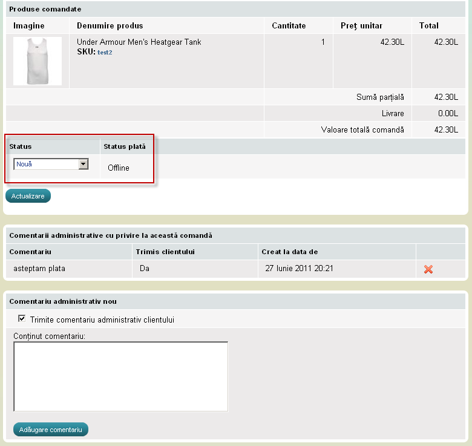The height and width of the screenshot is (446, 472).
Task: Click the Produse comandate section heading
Action: 45,10
